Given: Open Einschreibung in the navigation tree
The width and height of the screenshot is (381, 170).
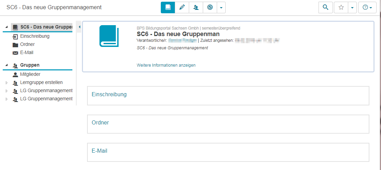Looking at the screenshot, I should click(x=35, y=36).
